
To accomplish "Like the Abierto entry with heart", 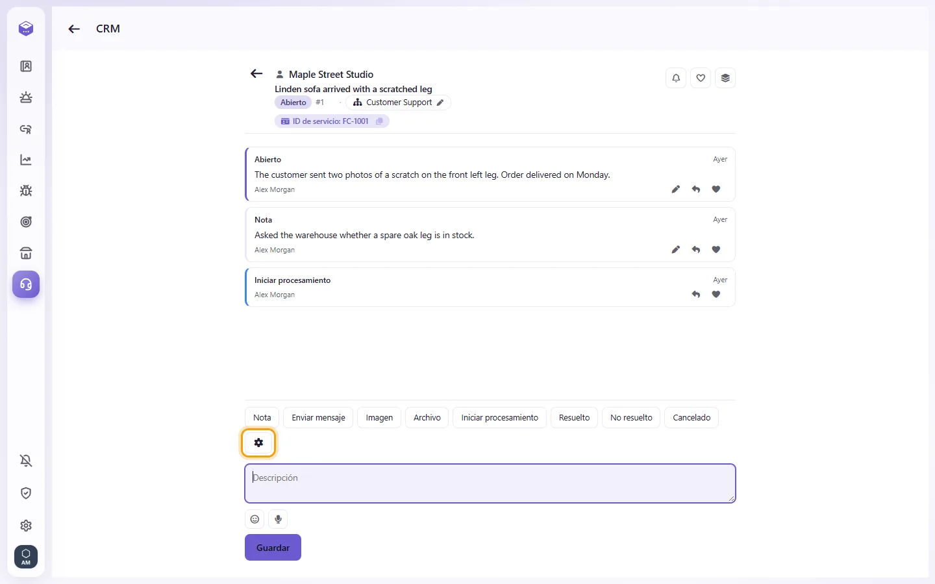I will tap(716, 189).
